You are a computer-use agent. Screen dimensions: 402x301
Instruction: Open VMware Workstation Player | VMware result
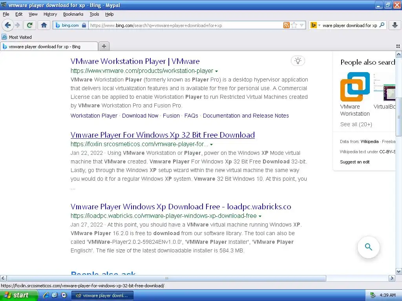(x=135, y=61)
